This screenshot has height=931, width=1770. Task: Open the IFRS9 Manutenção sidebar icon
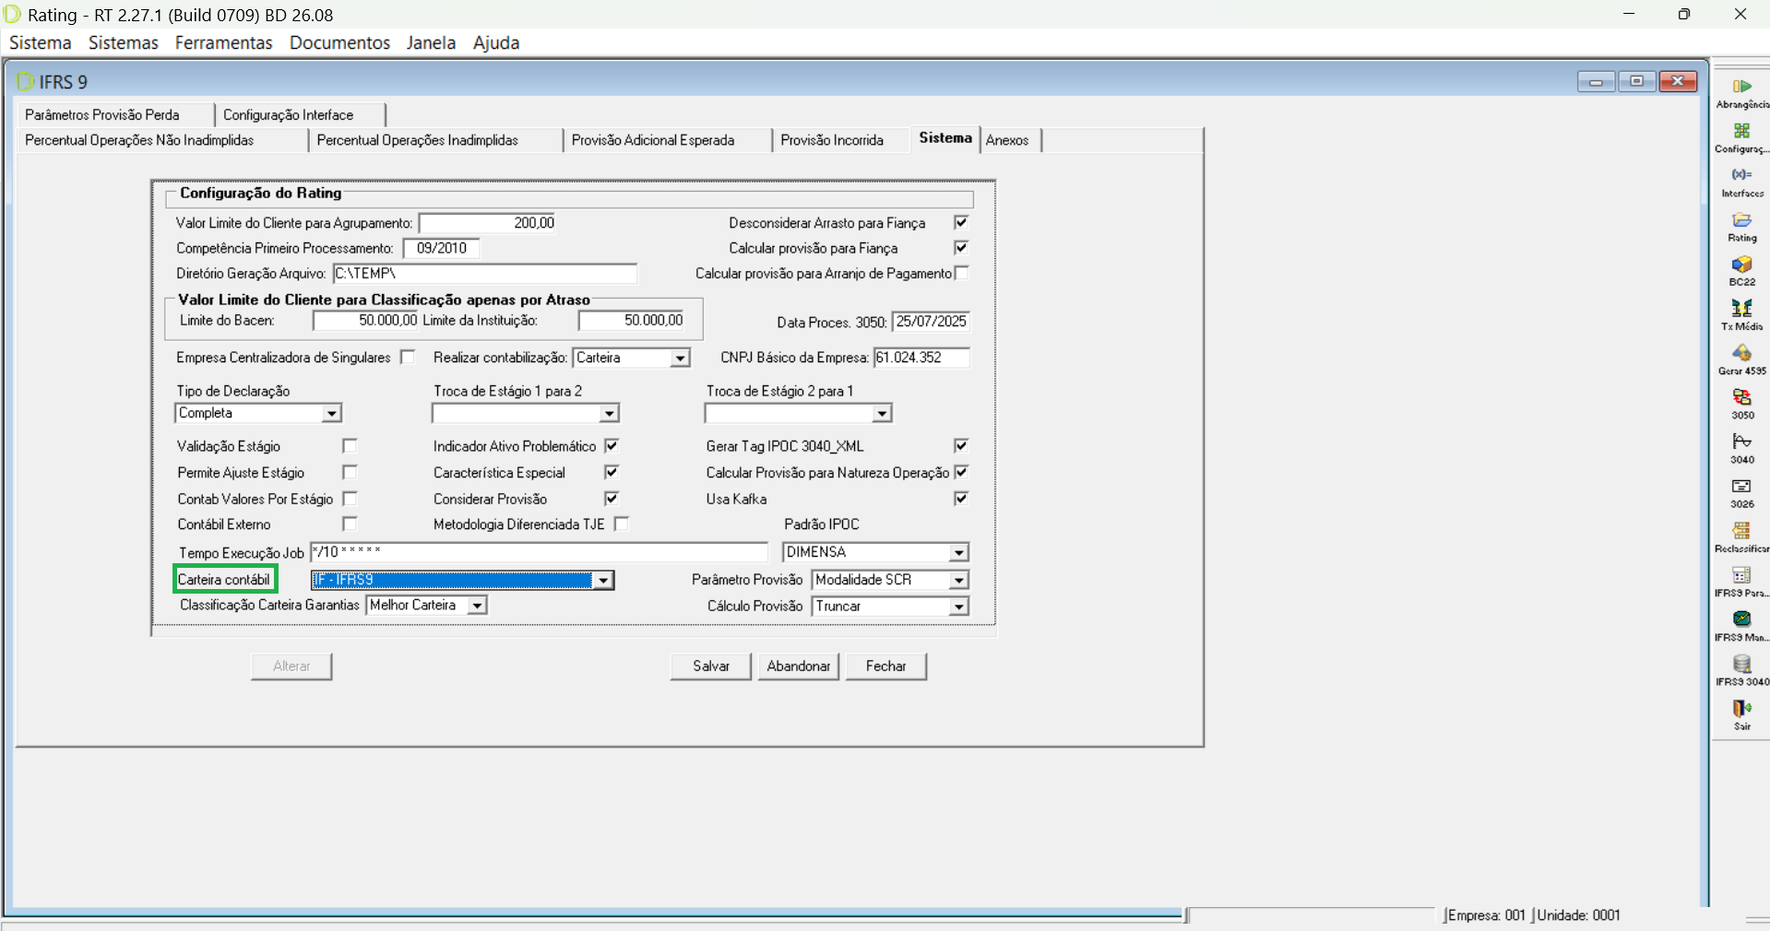pyautogui.click(x=1741, y=619)
